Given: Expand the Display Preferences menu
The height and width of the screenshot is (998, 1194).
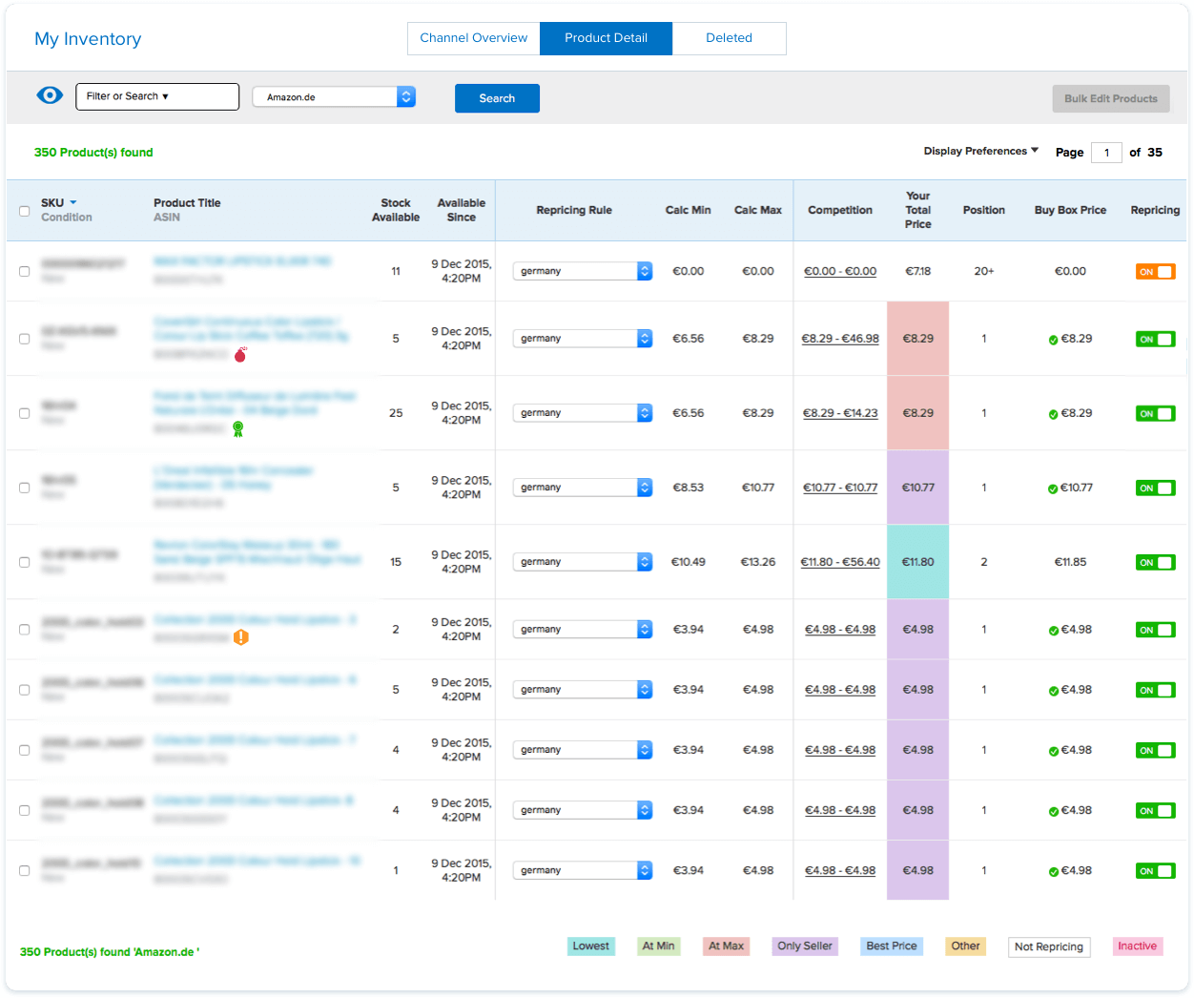Looking at the screenshot, I should coord(980,151).
